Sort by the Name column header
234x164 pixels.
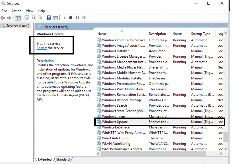pos(121,34)
